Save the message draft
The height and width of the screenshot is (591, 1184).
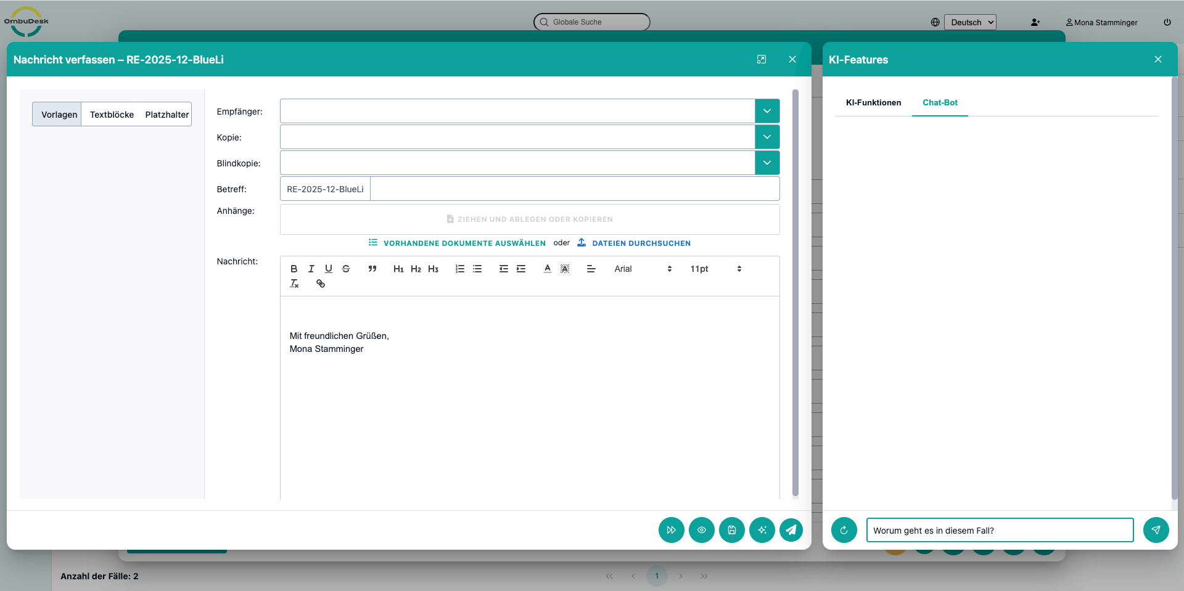(731, 530)
